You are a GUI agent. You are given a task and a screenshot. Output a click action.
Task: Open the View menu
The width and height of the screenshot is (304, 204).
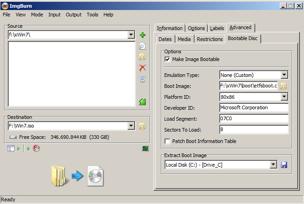coord(21,15)
